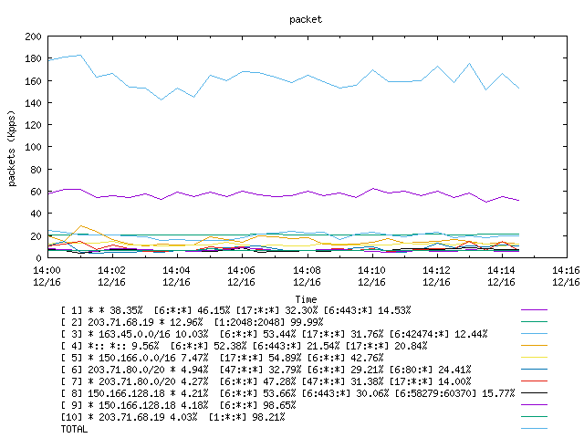Click '[6:*:*] 98.65%' in legend row 9
Image resolution: width=584 pixels, height=438 pixels.
(257, 405)
